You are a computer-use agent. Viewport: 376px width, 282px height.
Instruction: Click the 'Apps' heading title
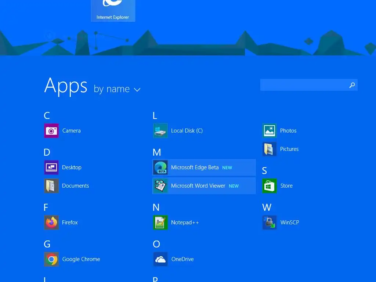pos(66,86)
